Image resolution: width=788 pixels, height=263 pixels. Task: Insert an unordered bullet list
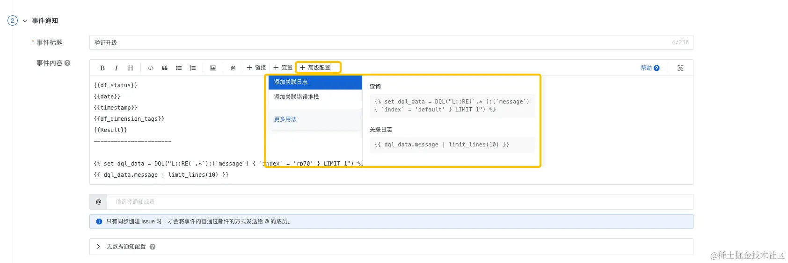click(x=179, y=68)
